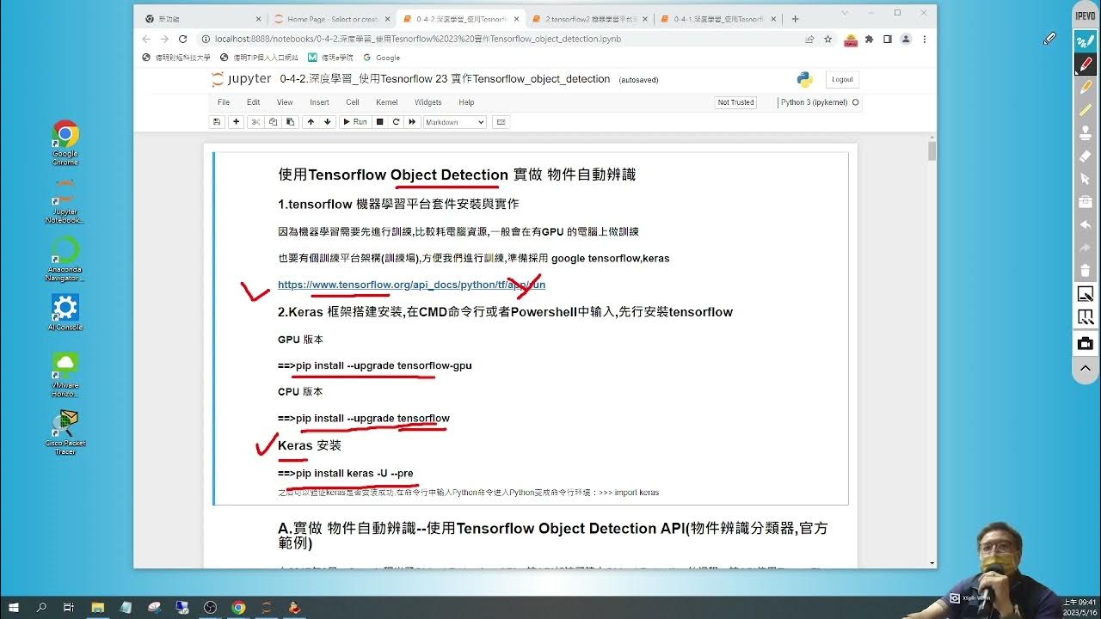Open the View menu in Jupyter
The width and height of the screenshot is (1101, 619).
pyautogui.click(x=285, y=102)
